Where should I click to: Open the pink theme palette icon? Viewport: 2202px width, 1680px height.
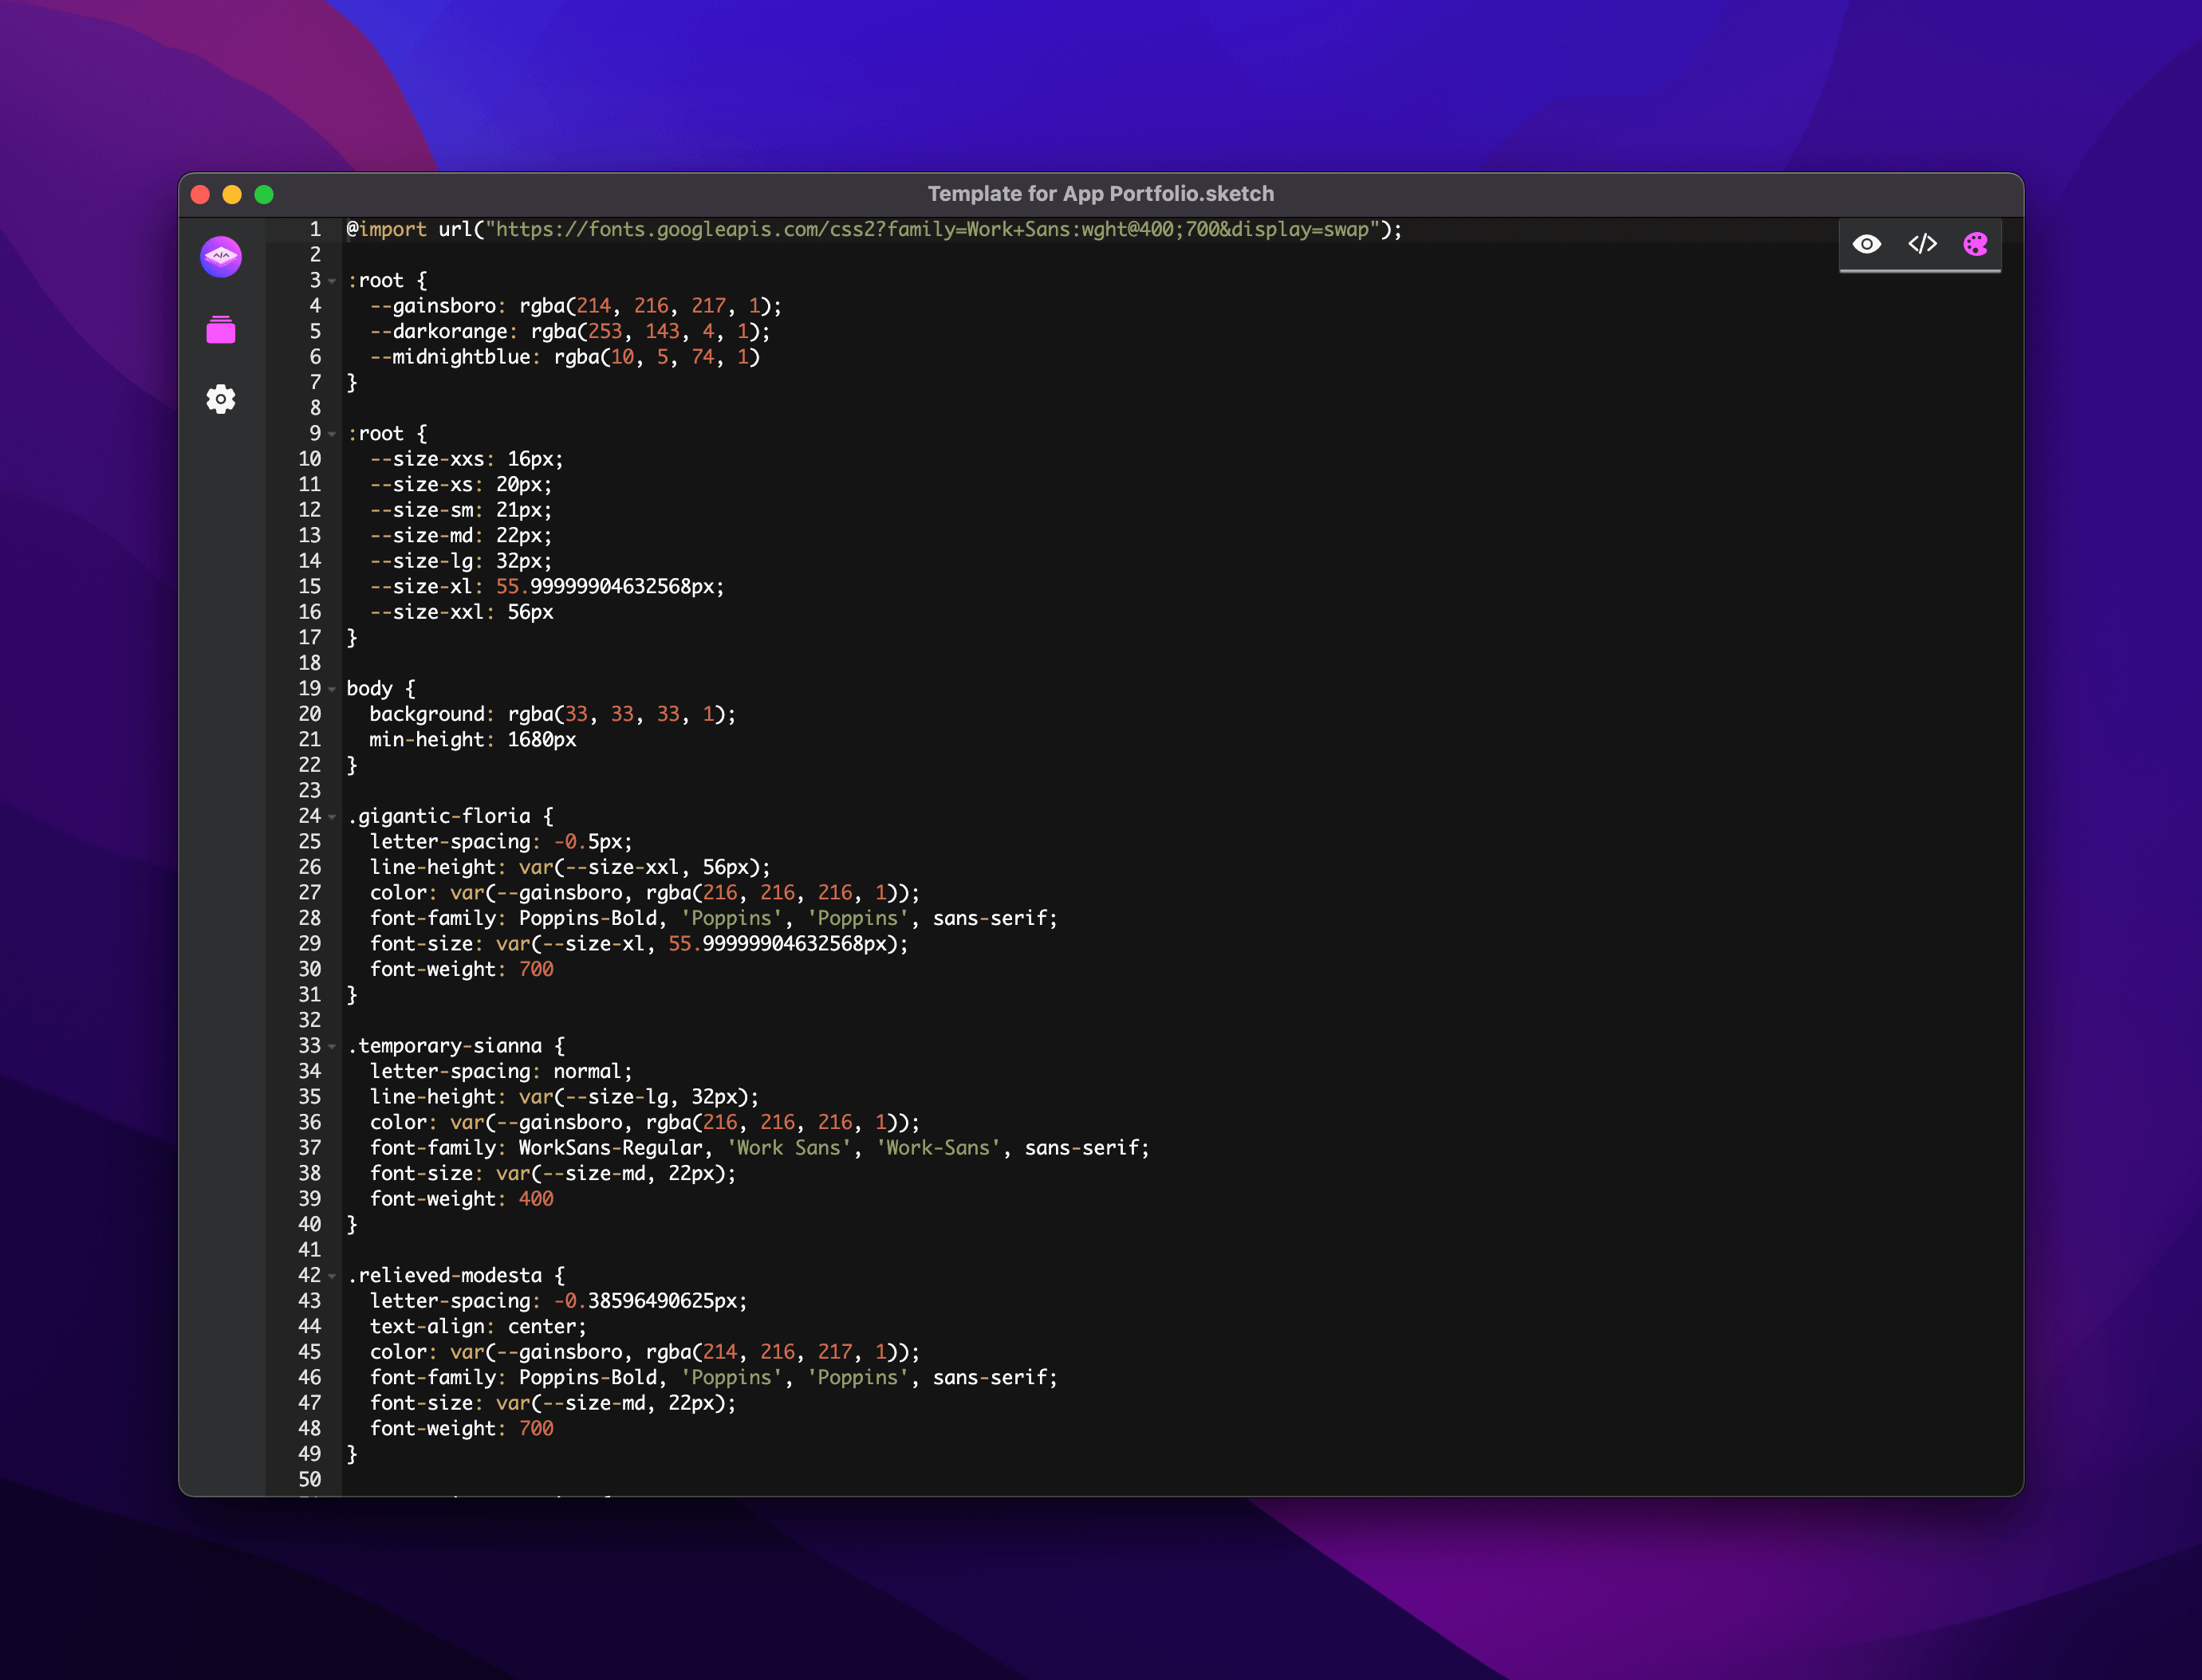click(1975, 243)
